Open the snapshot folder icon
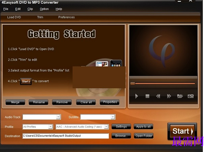 tap(180, 96)
